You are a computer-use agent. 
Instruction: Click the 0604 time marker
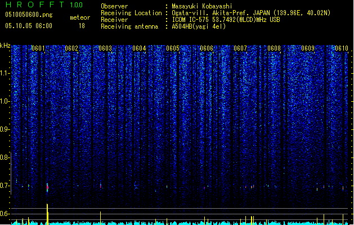pyautogui.click(x=139, y=48)
